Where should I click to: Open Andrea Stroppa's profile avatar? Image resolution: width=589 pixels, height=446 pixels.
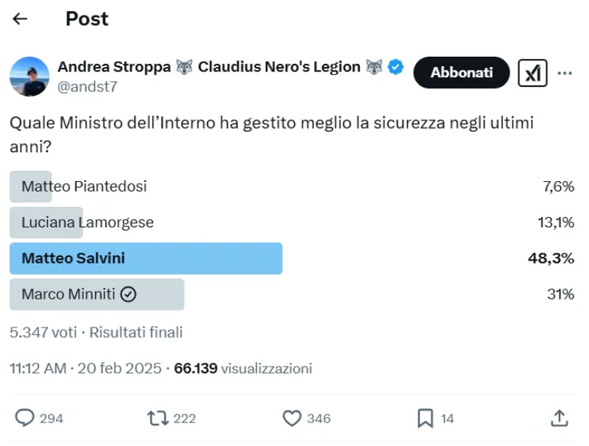pos(29,77)
